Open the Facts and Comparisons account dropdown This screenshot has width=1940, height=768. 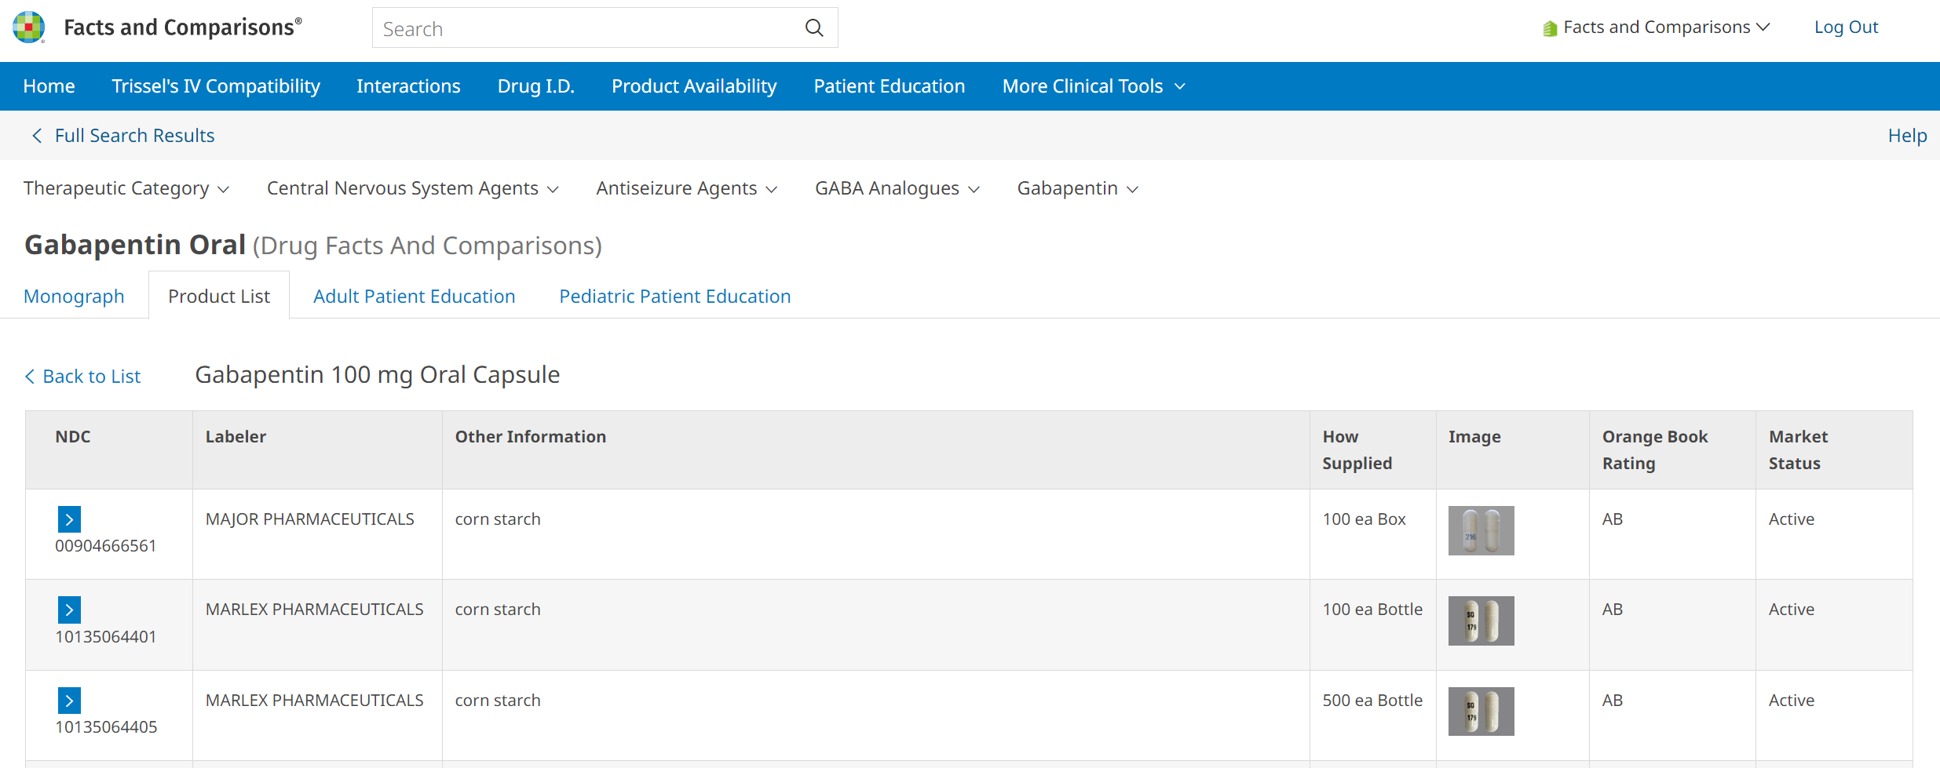1657,27
